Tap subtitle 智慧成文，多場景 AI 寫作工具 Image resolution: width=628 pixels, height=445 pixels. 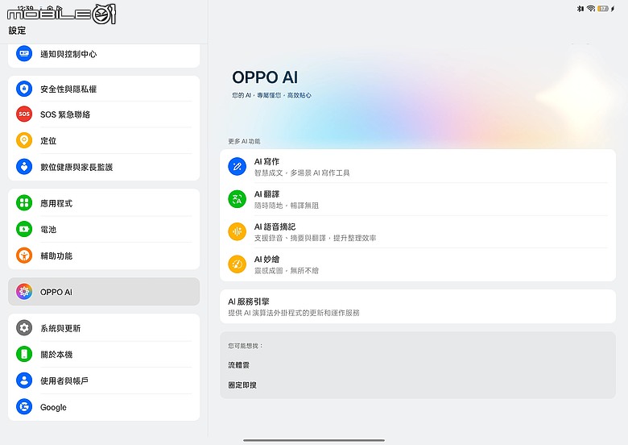302,173
